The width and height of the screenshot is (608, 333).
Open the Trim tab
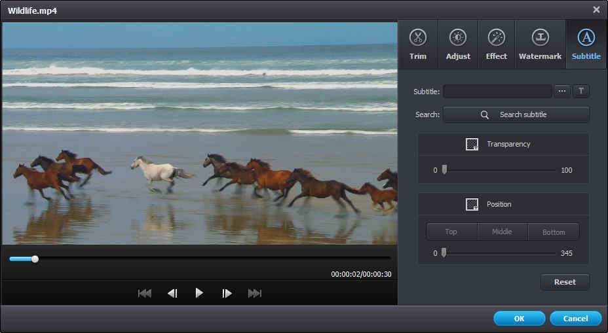pos(417,44)
